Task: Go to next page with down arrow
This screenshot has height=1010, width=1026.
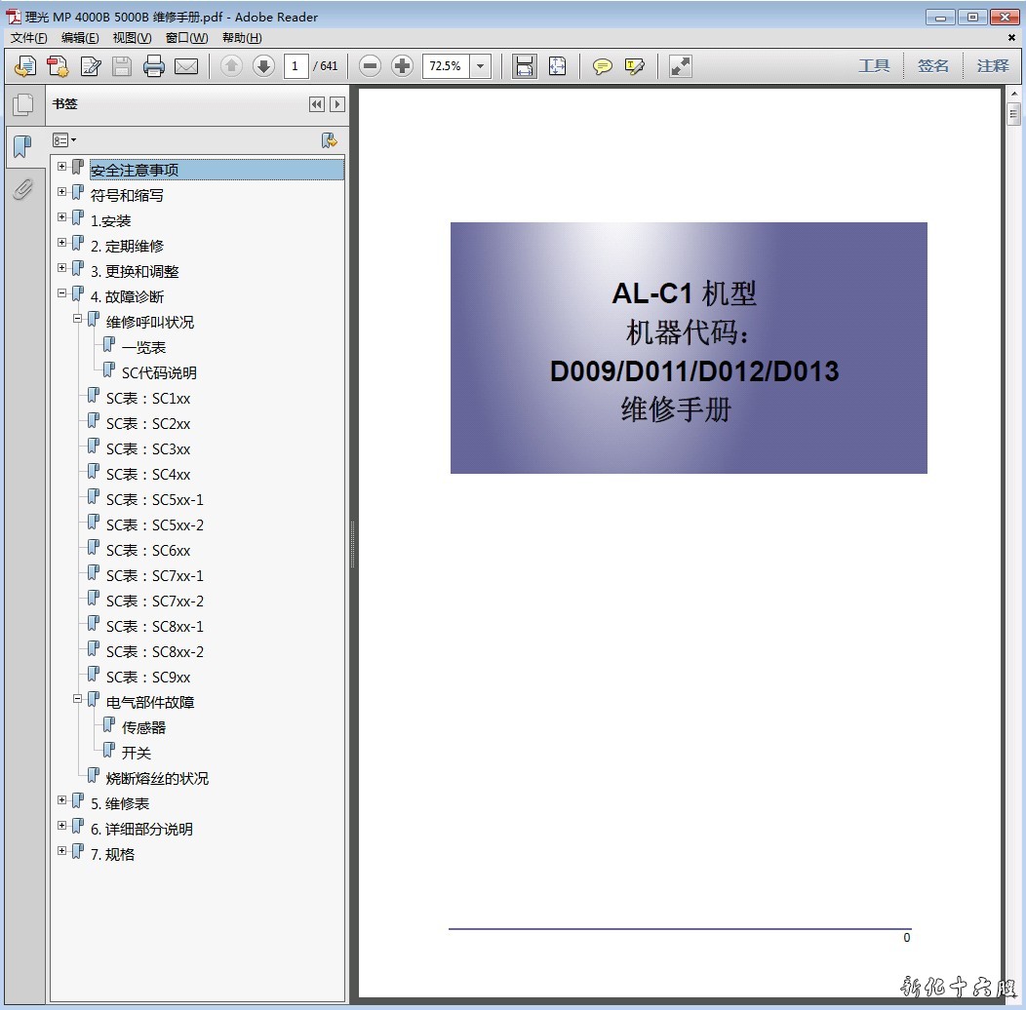Action: (x=263, y=66)
